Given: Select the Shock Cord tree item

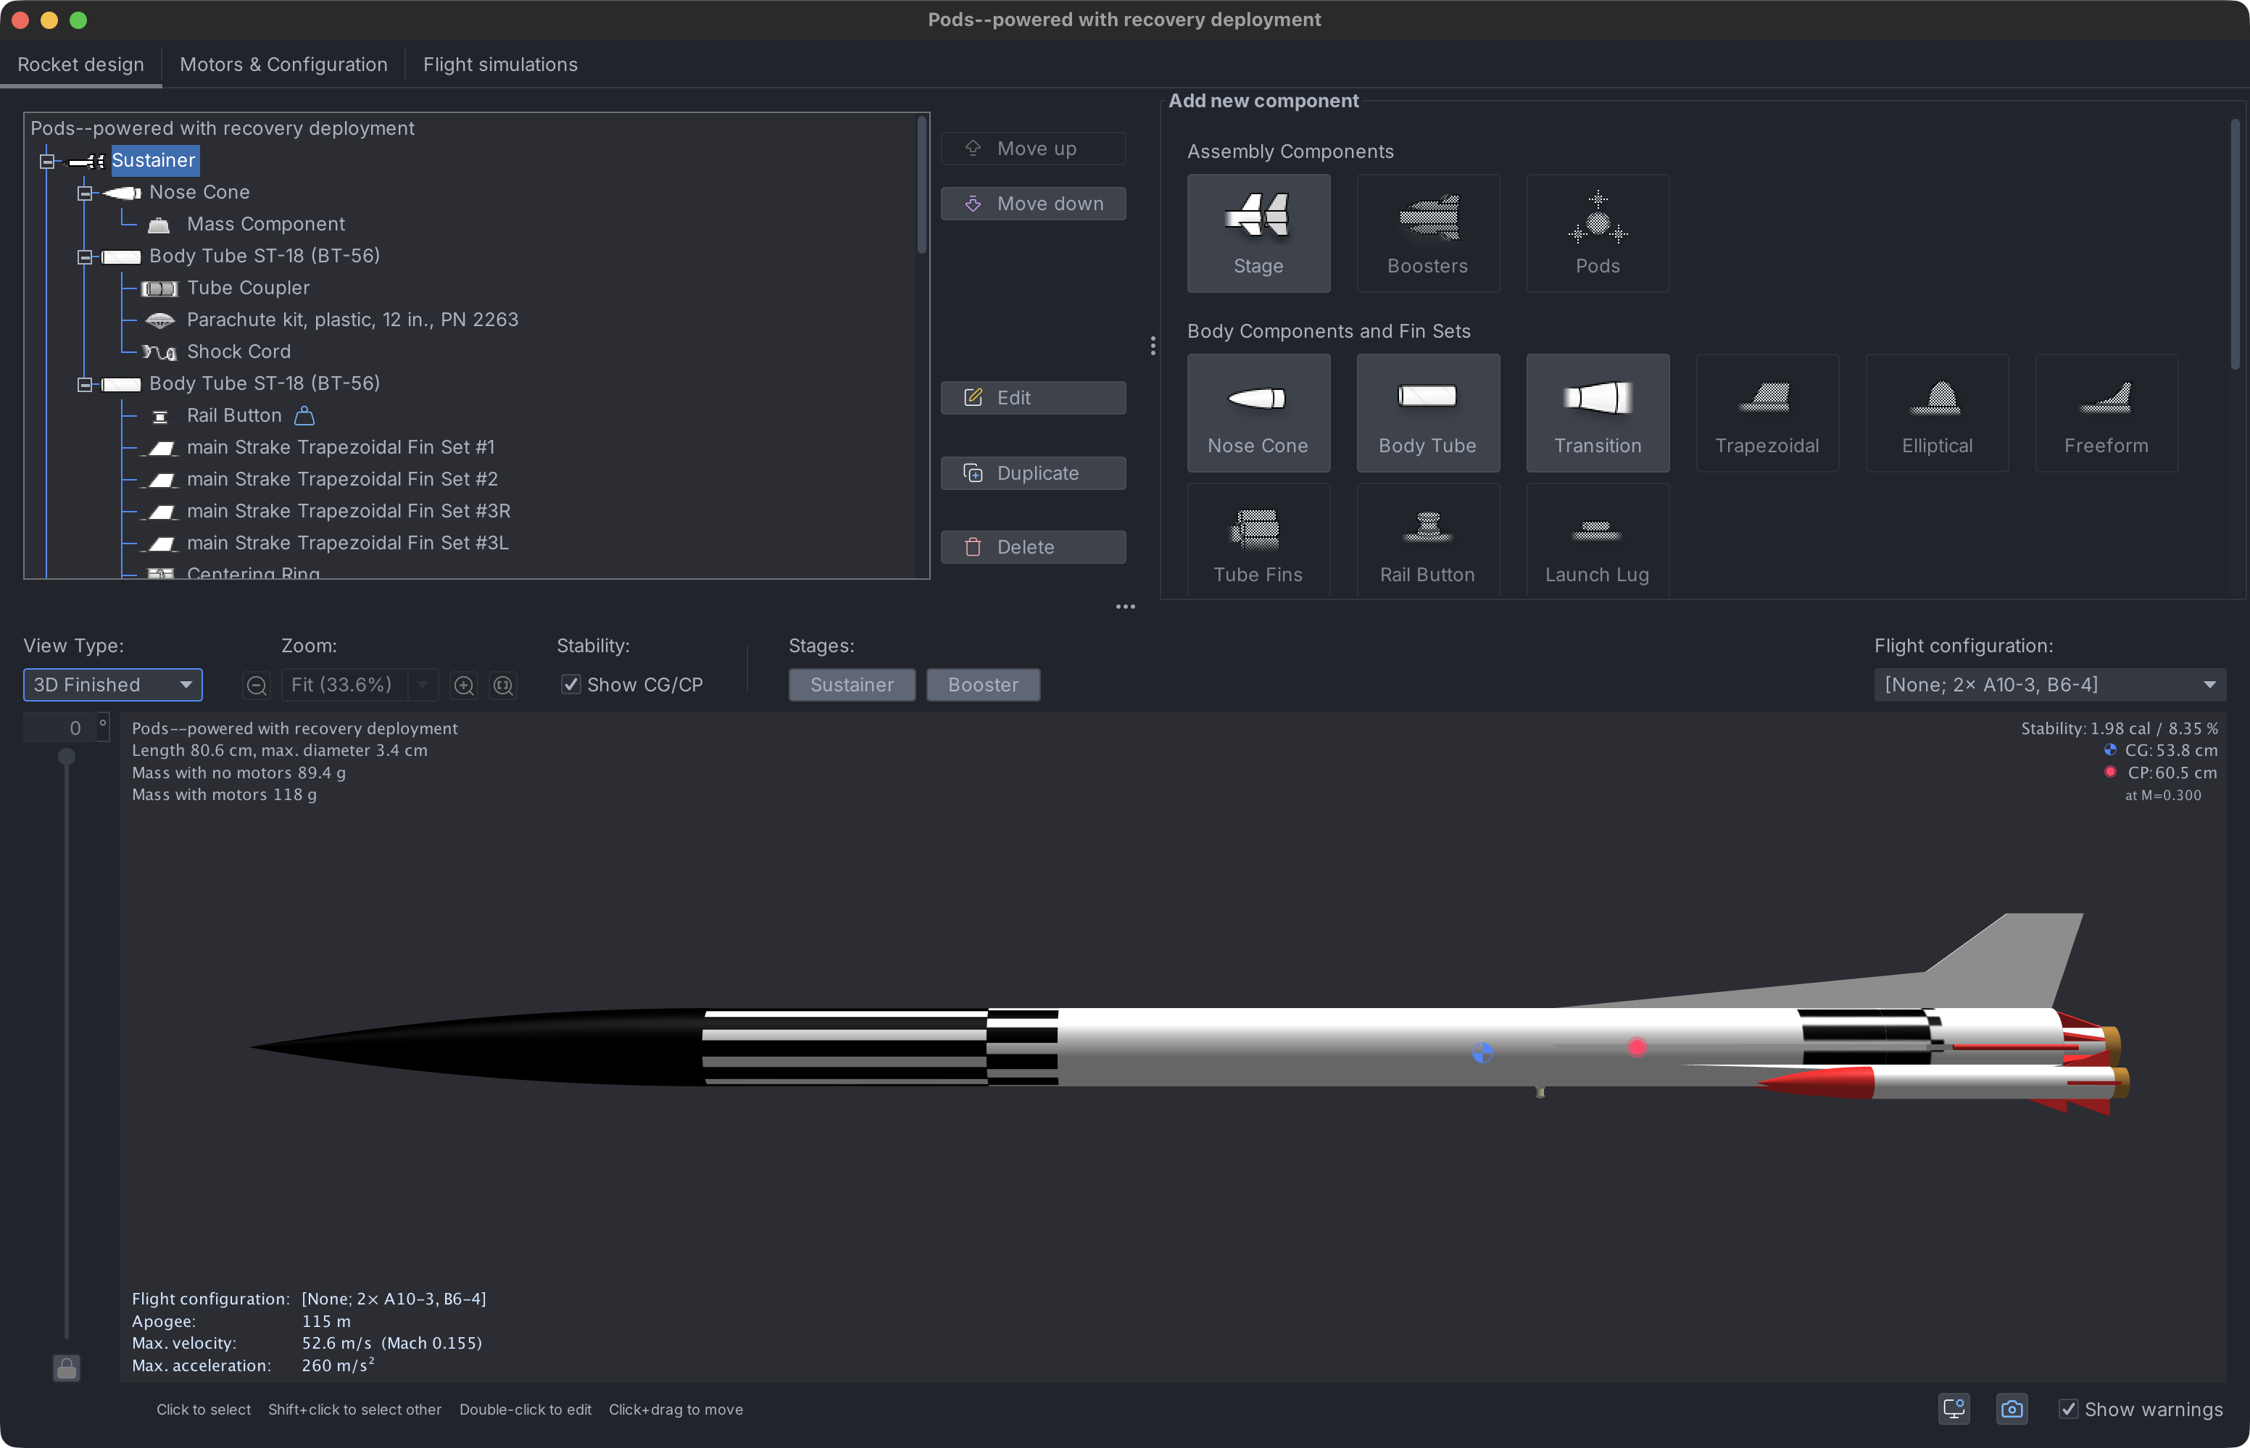Looking at the screenshot, I should (238, 351).
